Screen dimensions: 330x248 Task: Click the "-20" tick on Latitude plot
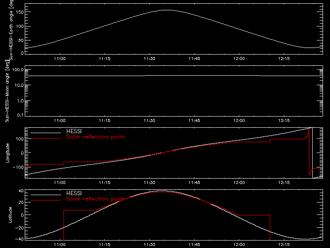point(19,228)
